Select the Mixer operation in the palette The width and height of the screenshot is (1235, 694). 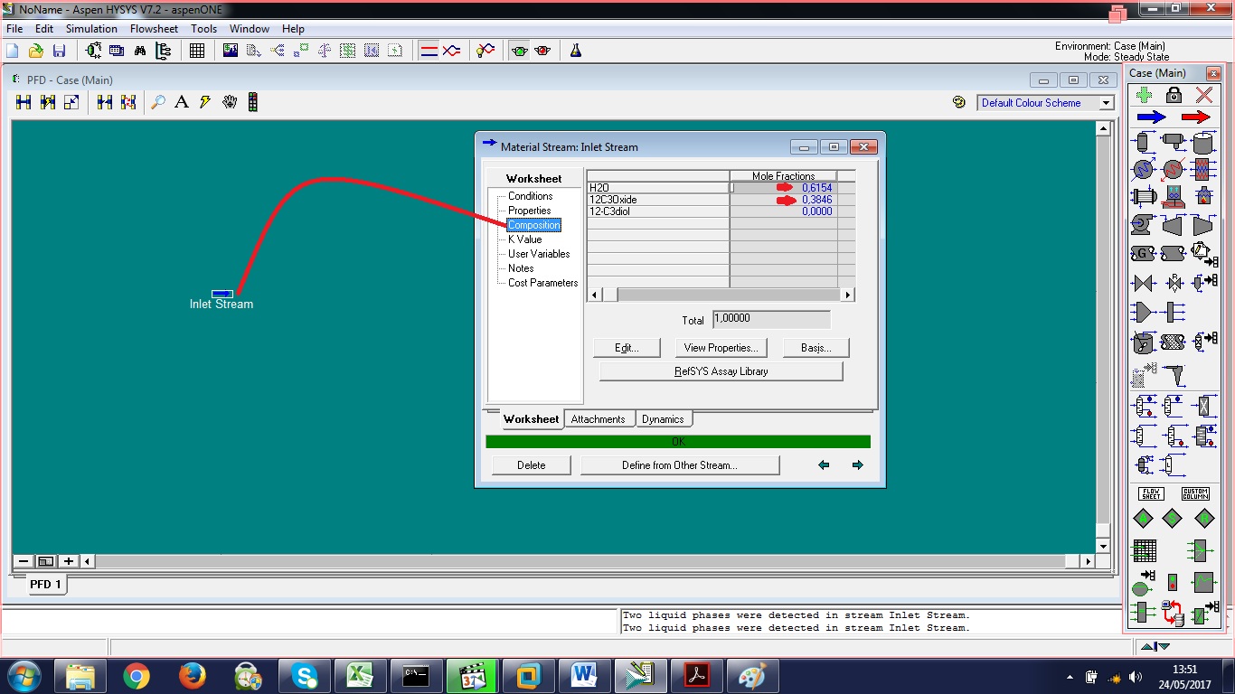(x=1143, y=311)
